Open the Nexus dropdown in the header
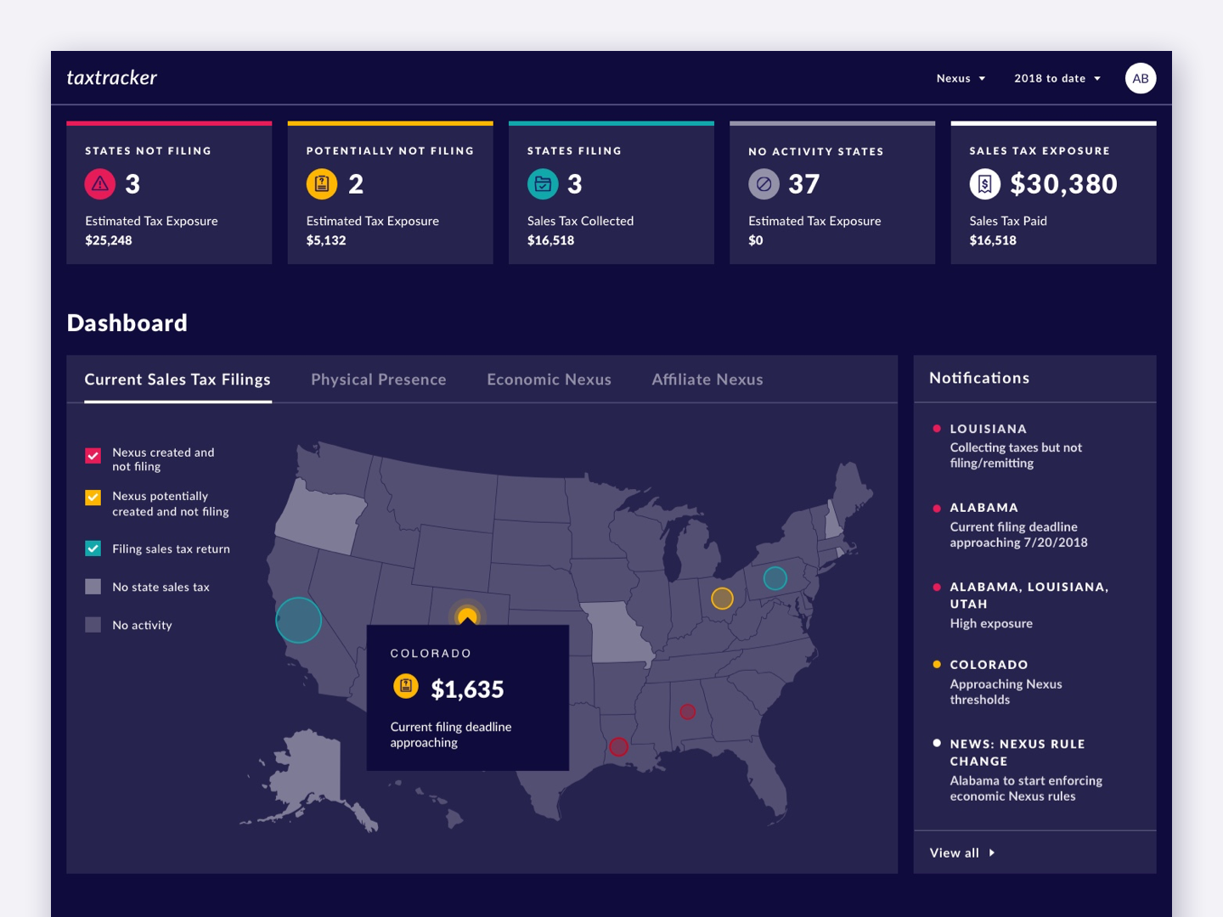 tap(960, 78)
